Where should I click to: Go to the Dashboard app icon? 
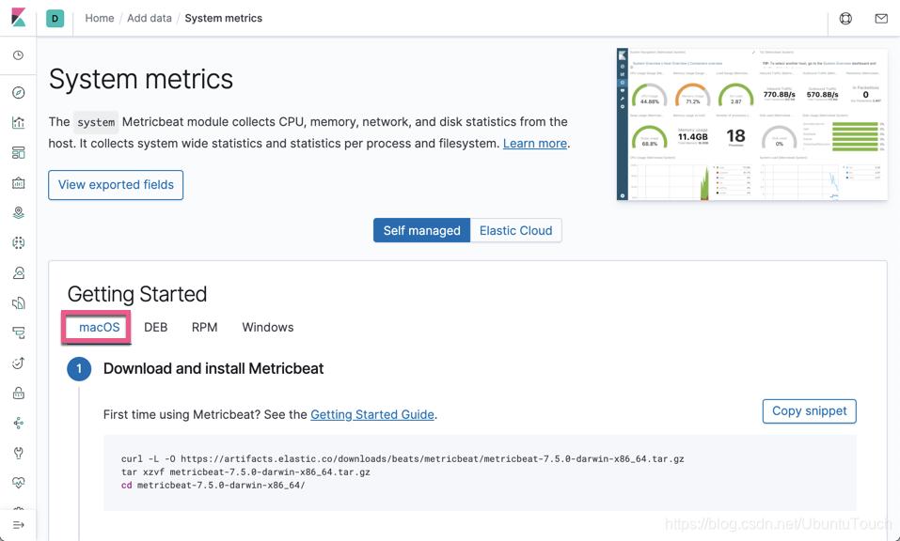[x=18, y=153]
